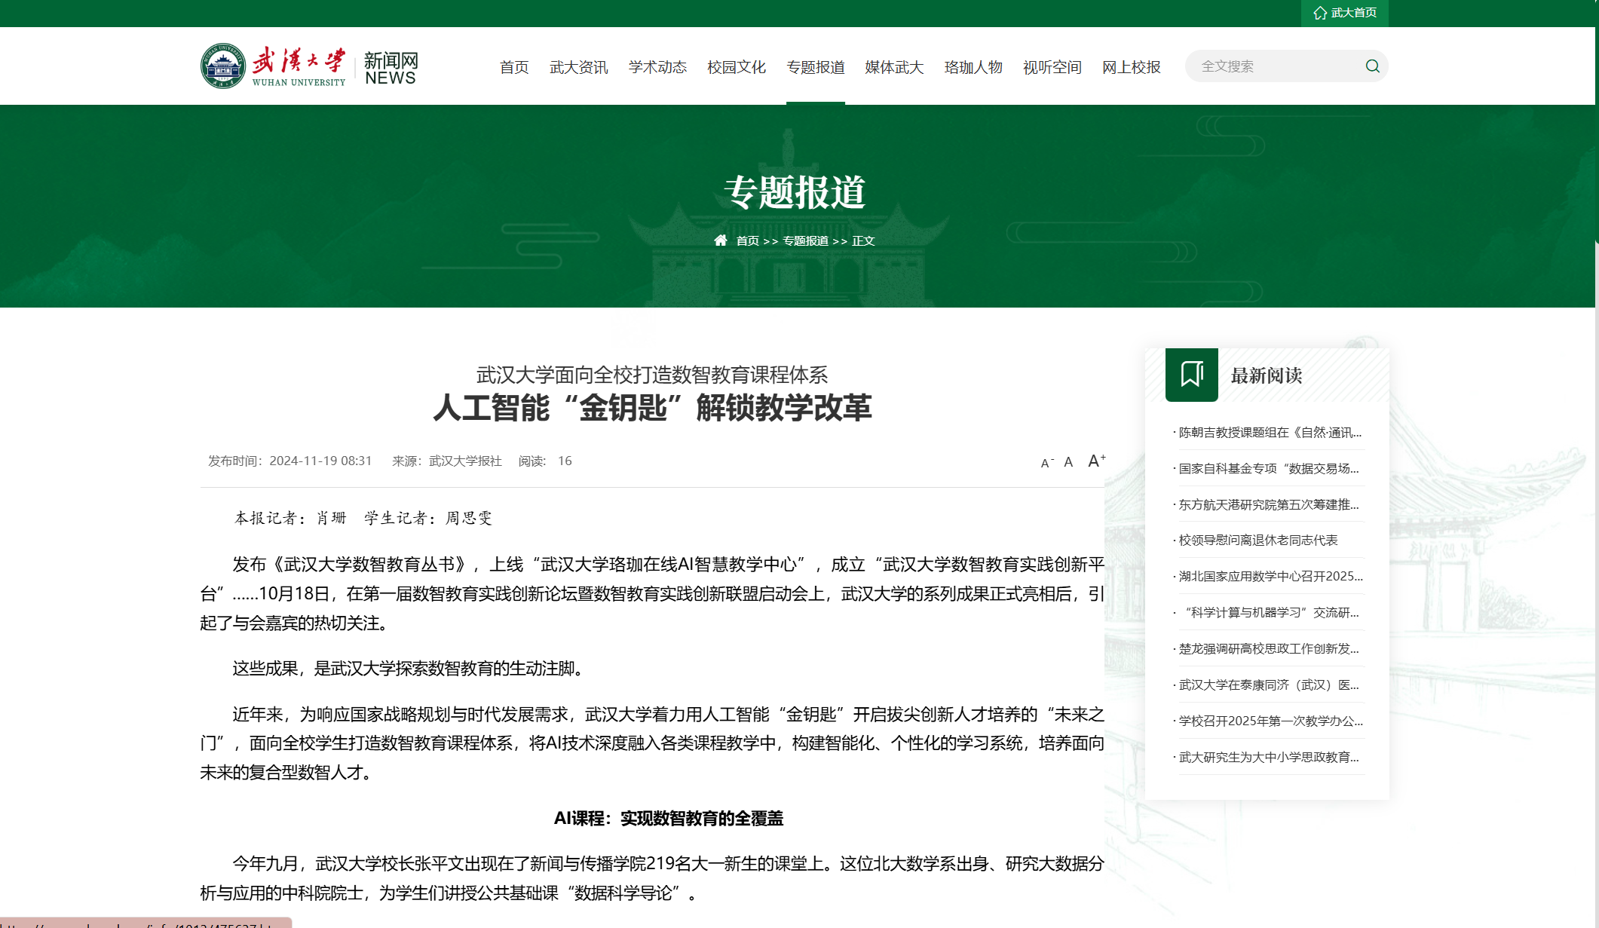Image resolution: width=1599 pixels, height=928 pixels.
Task: Open the 首页 navigation item
Action: point(514,67)
